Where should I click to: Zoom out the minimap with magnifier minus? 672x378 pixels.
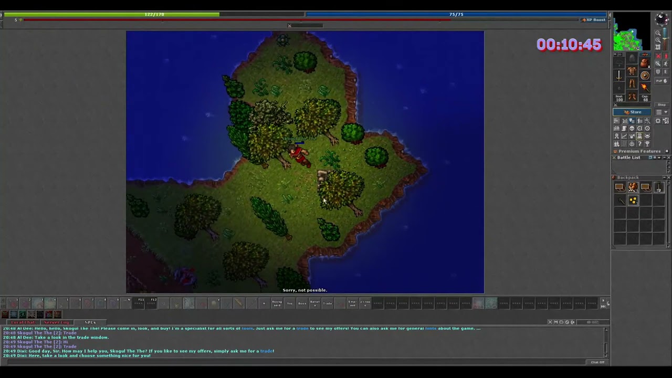click(x=658, y=33)
